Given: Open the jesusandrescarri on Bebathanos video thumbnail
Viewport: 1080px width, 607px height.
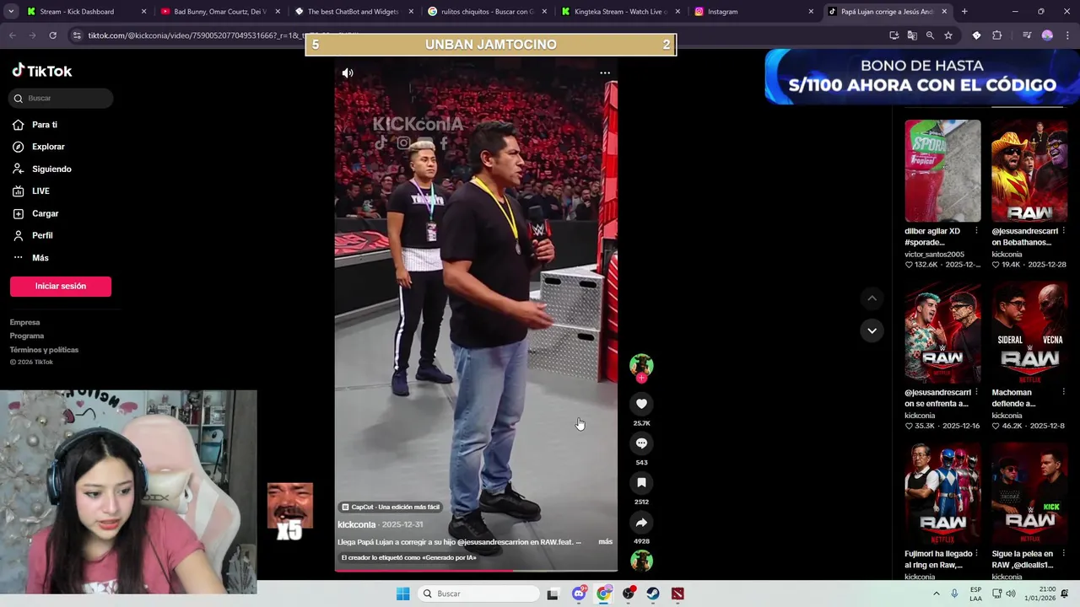Looking at the screenshot, I should point(1029,171).
